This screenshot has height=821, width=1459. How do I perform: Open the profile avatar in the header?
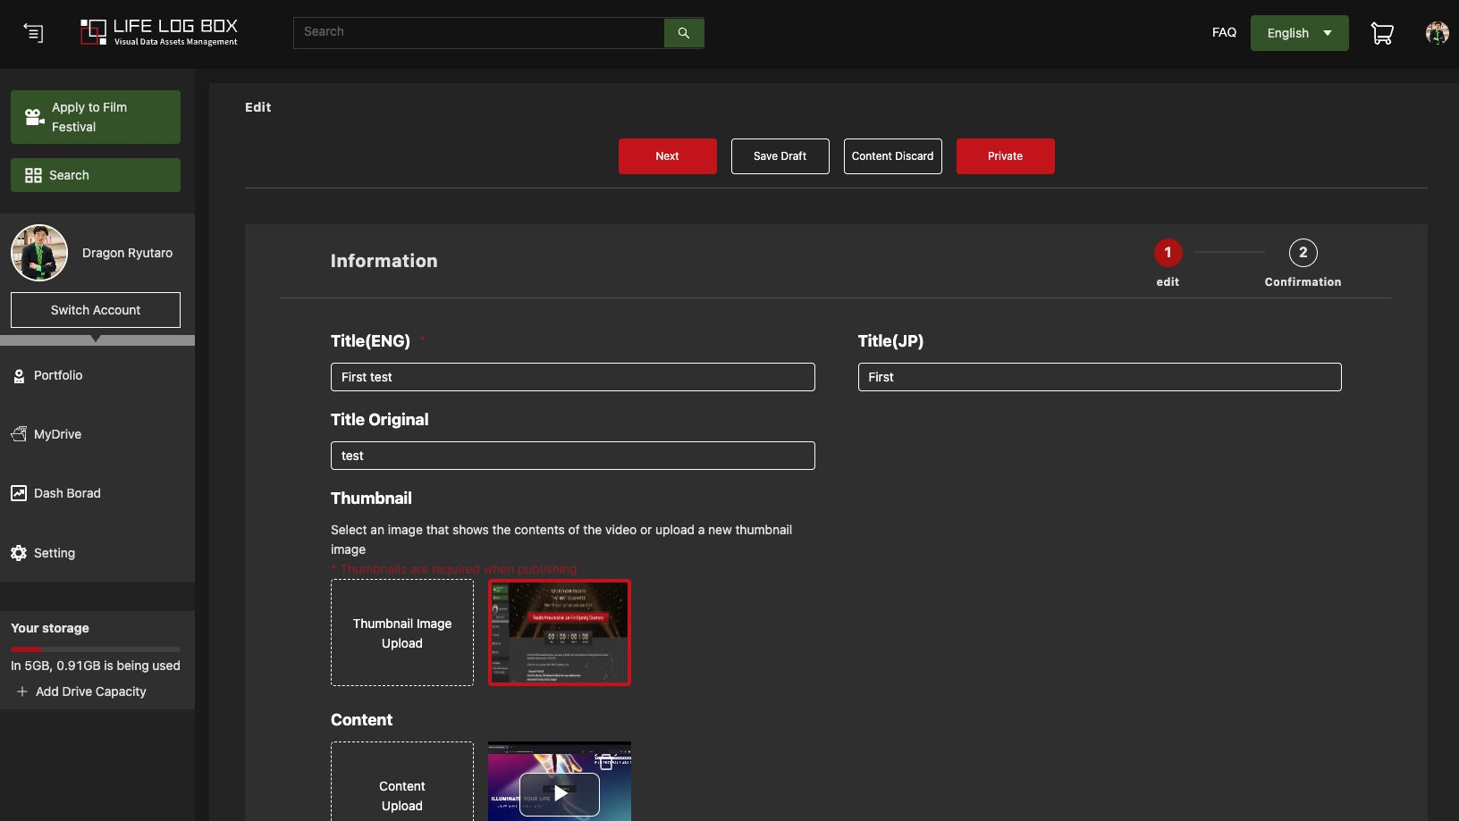point(1437,33)
